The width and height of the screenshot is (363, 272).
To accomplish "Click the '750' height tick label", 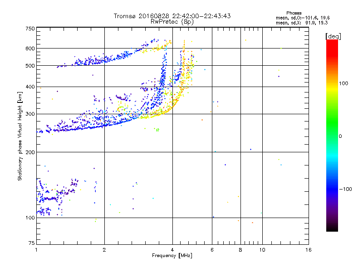I will [30, 29].
